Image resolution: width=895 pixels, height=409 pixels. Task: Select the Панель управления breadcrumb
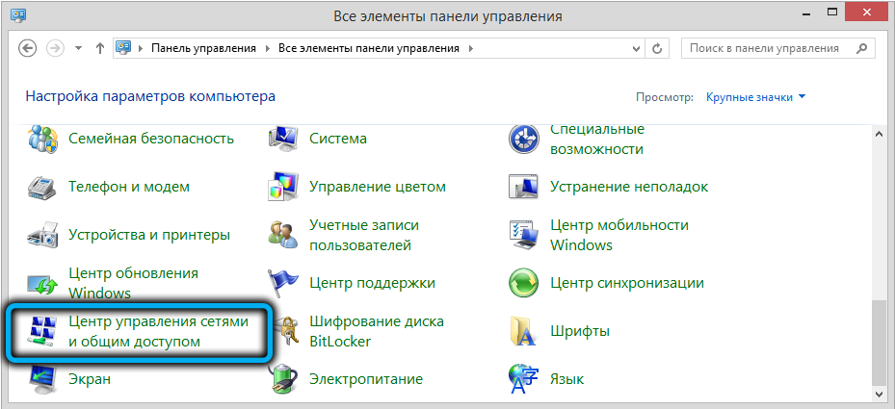click(204, 48)
